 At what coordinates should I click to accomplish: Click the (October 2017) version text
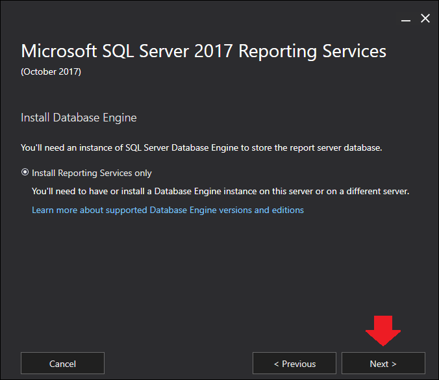[51, 71]
